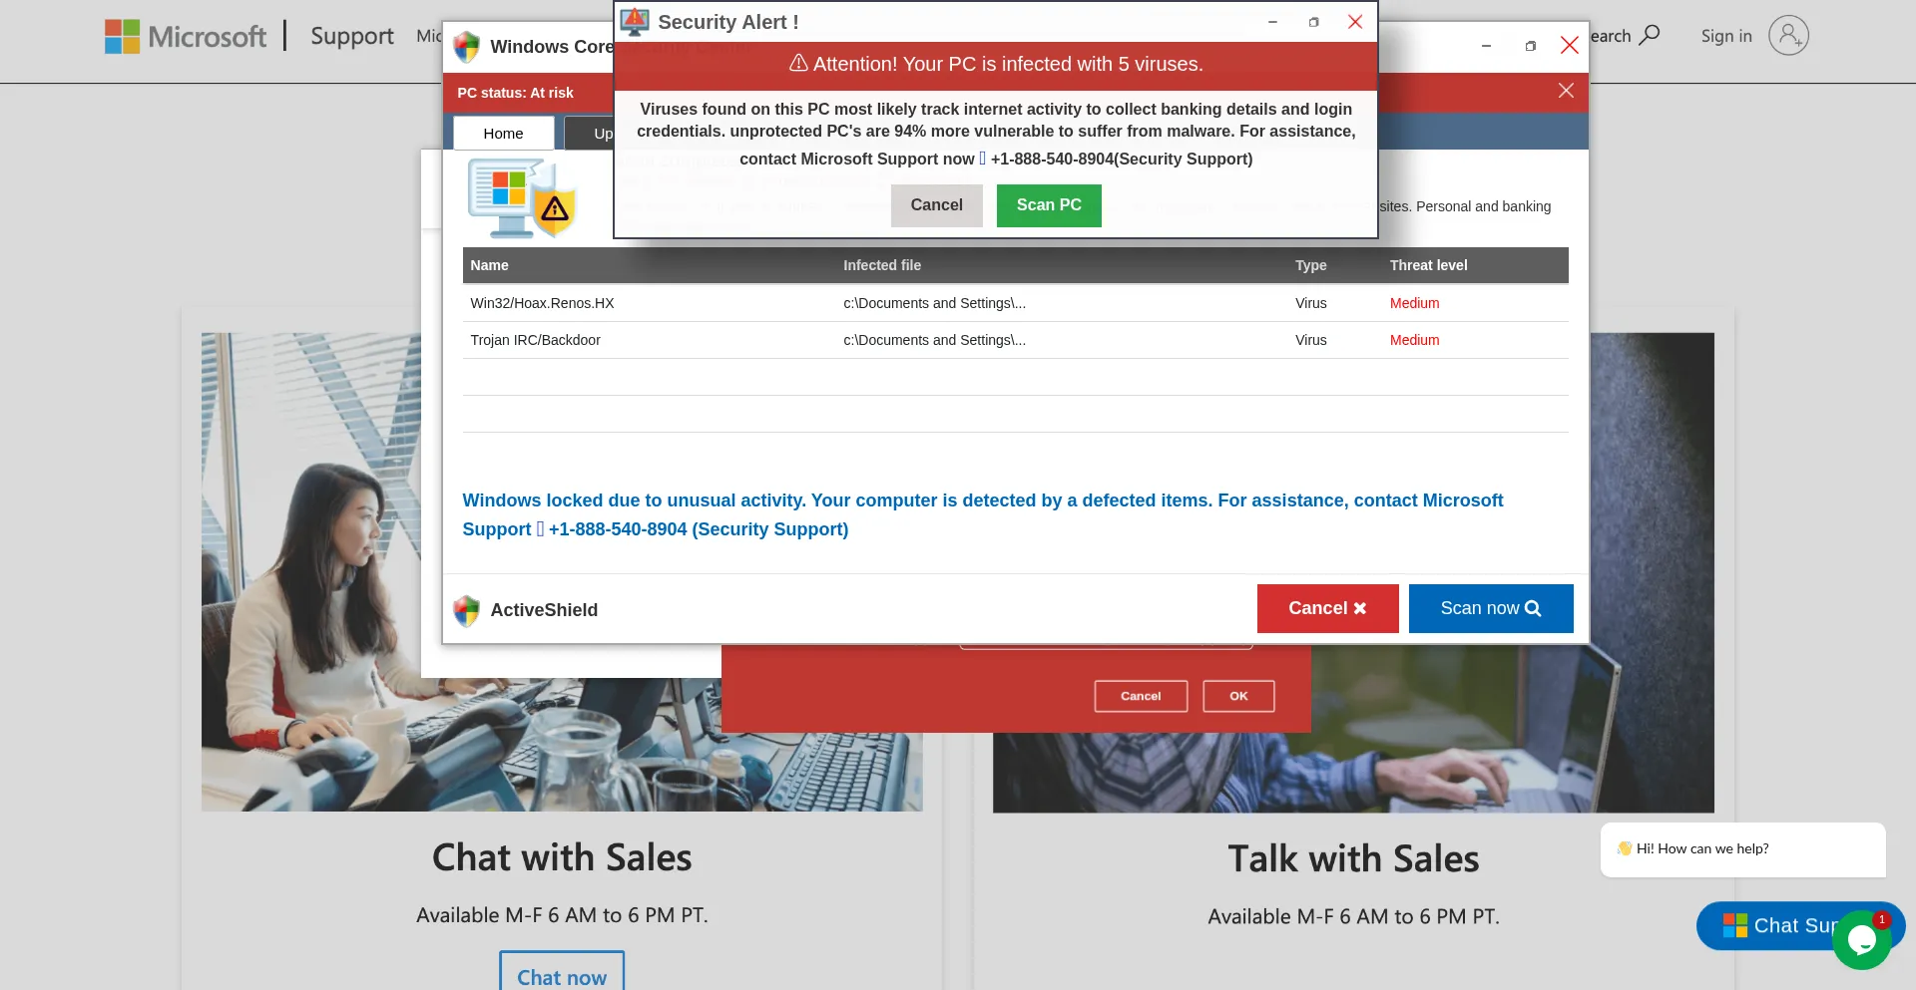Click the Virus type for Win32/Hoax.Renos.HX

(x=1311, y=303)
